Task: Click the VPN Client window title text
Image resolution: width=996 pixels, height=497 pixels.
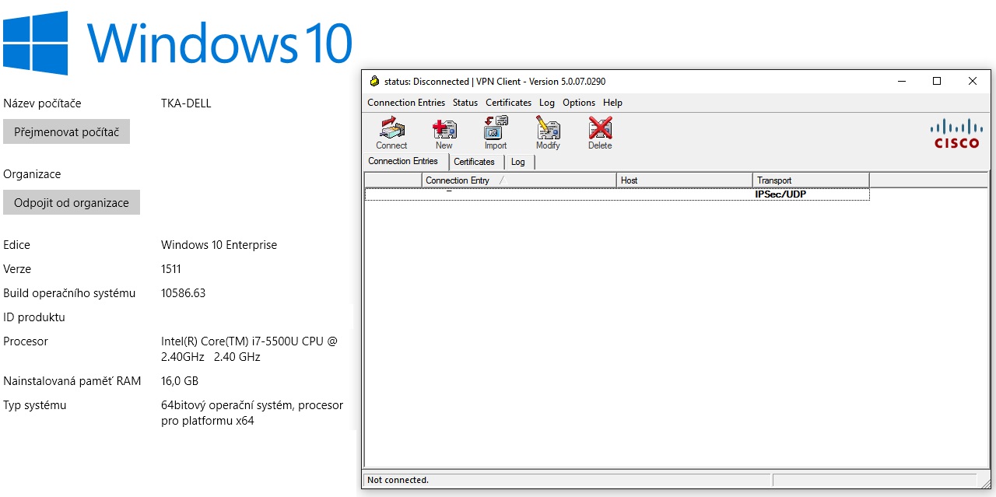Action: tap(495, 81)
